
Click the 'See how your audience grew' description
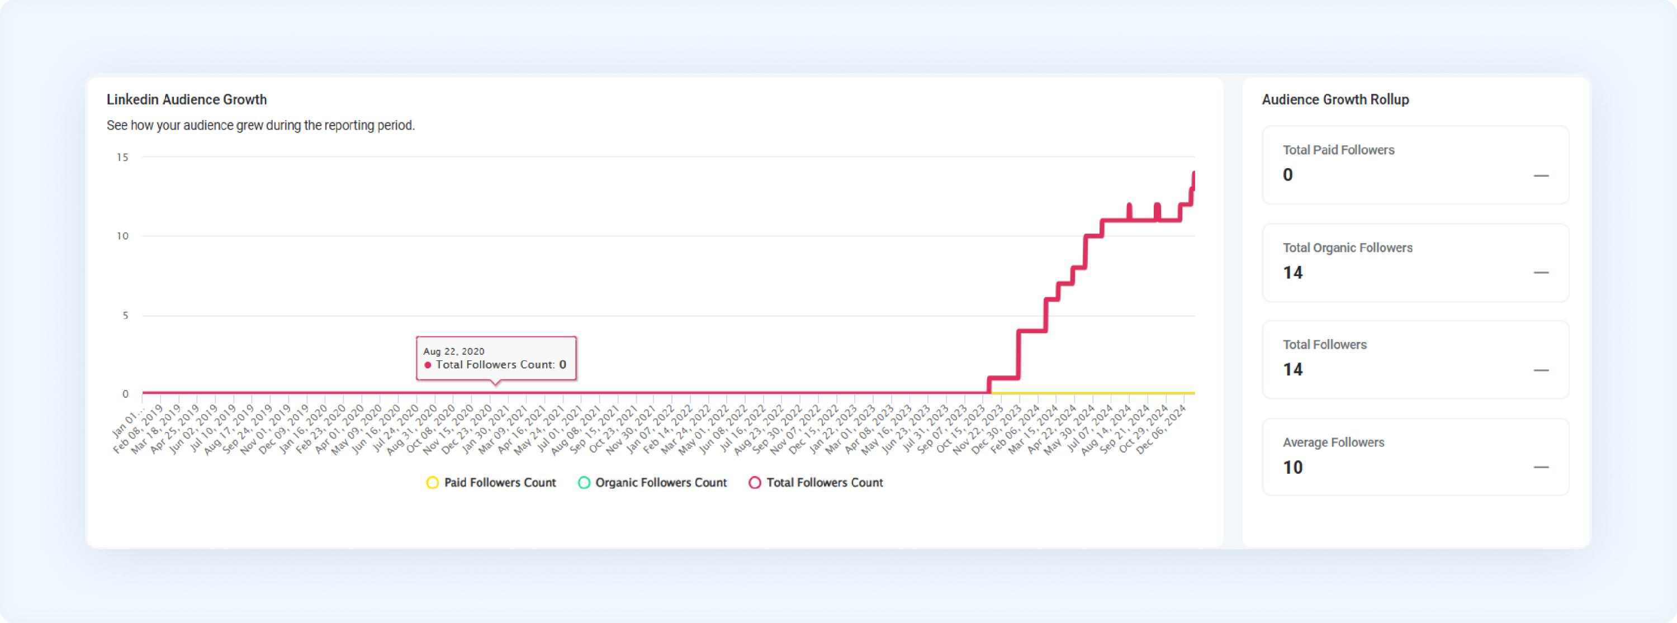(x=260, y=125)
